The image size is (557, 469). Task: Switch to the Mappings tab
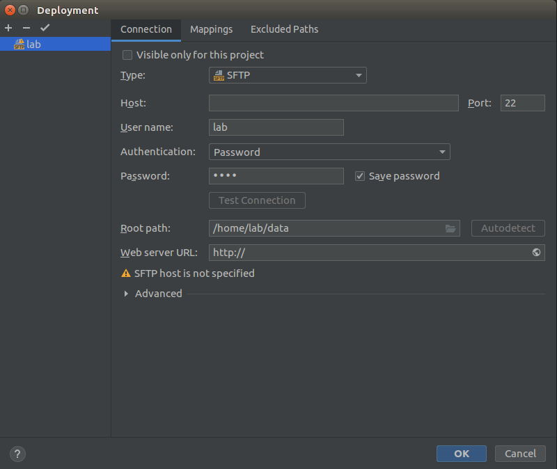tap(212, 29)
